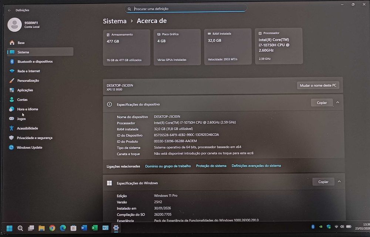Open Windows Security tray icon
370x237 pixels.
point(329,227)
